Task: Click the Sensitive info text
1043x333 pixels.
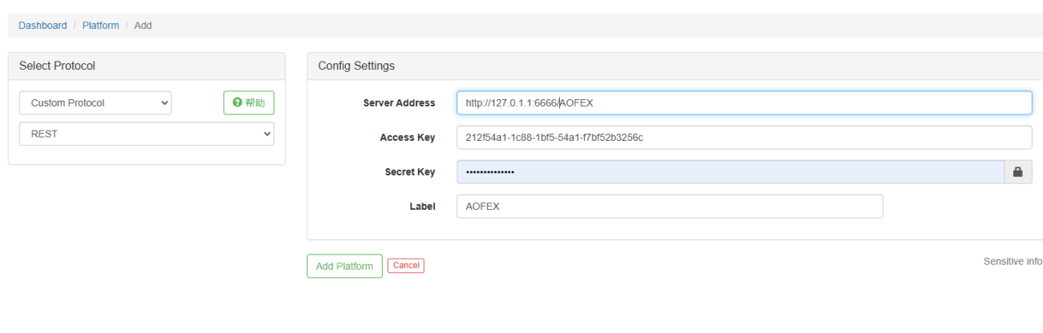Action: [1013, 262]
